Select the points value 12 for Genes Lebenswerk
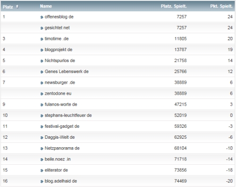 pyautogui.click(x=230, y=71)
